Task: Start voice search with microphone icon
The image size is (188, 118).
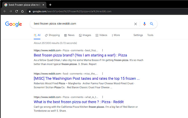Action: click(x=145, y=24)
